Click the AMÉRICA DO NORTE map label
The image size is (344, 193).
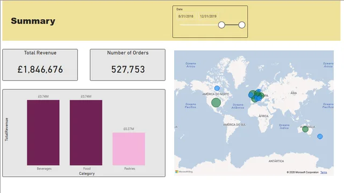click(216, 94)
